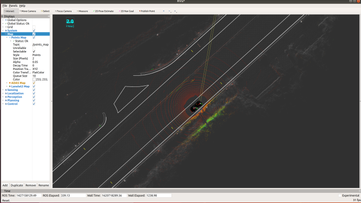The height and width of the screenshot is (203, 361).
Task: Activate the Move Camera tool
Action: (x=28, y=11)
